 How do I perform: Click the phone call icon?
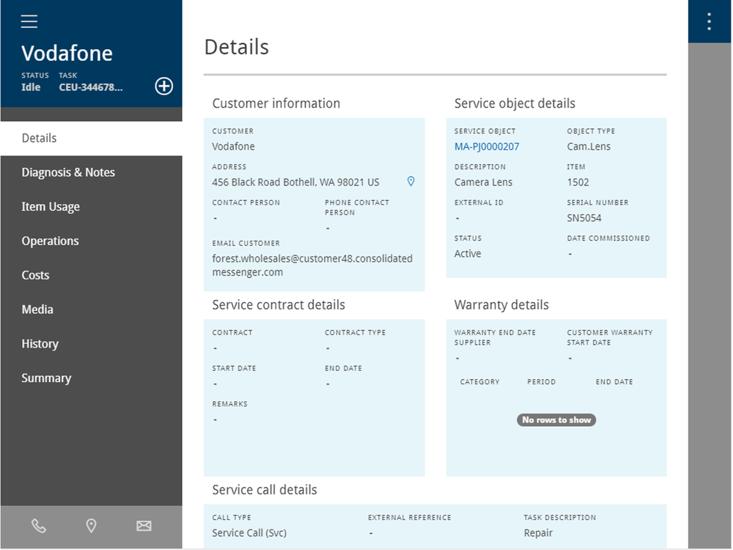point(38,526)
